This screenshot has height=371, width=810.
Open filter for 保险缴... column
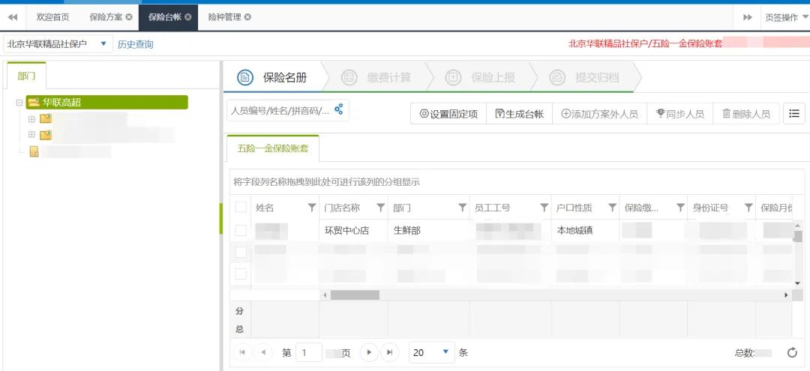[680, 208]
